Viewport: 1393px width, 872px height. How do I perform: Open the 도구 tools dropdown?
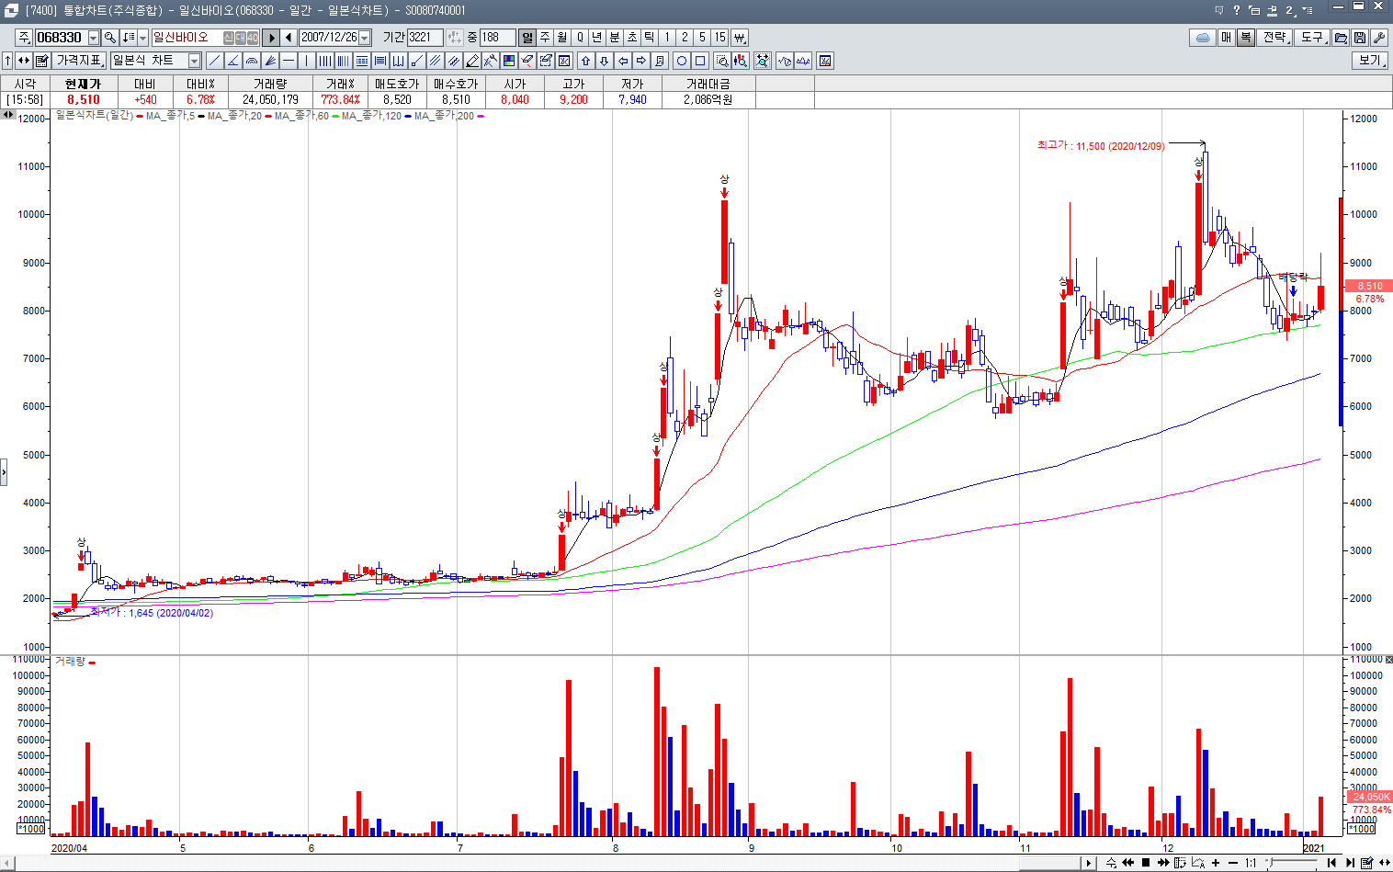click(x=1313, y=38)
